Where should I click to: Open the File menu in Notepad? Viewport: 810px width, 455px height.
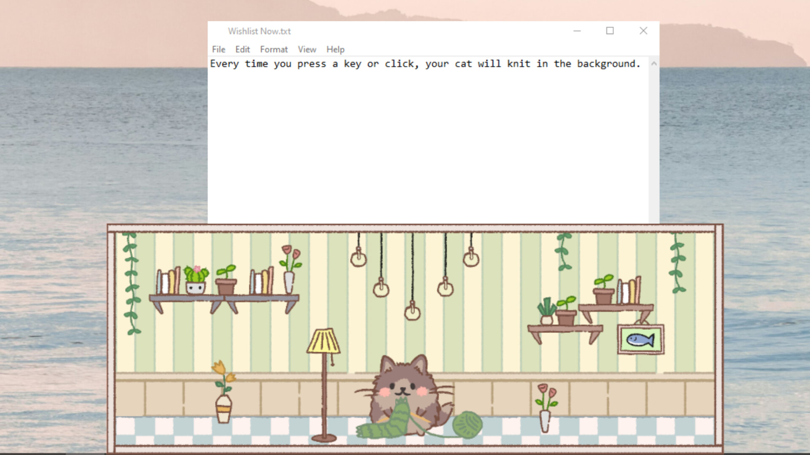coord(219,49)
